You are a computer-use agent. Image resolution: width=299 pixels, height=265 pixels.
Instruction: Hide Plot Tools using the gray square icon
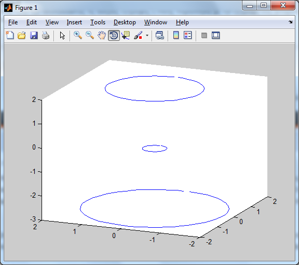pos(204,35)
